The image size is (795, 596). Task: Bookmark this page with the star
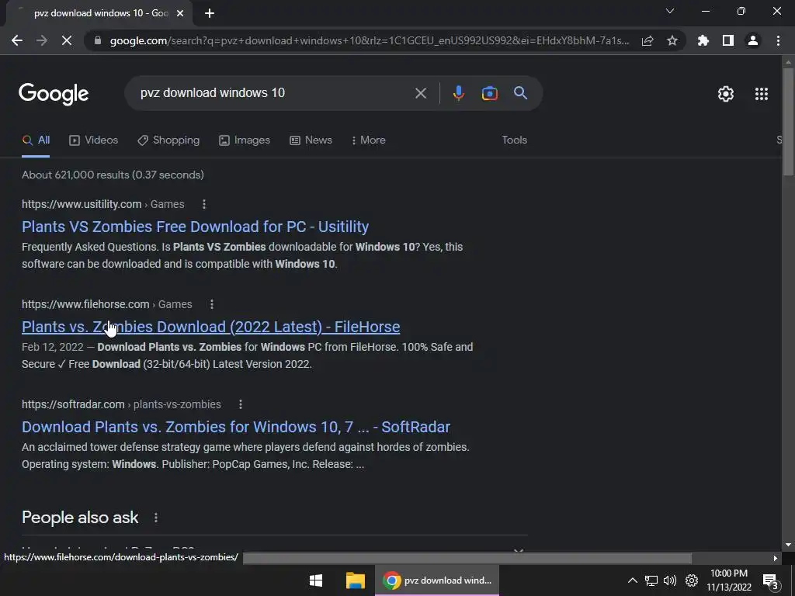[x=672, y=40]
